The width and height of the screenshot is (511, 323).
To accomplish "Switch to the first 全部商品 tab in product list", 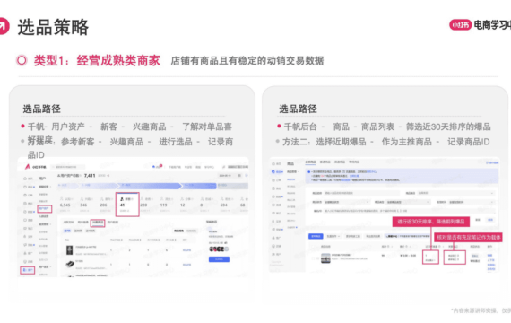I will [x=310, y=161].
